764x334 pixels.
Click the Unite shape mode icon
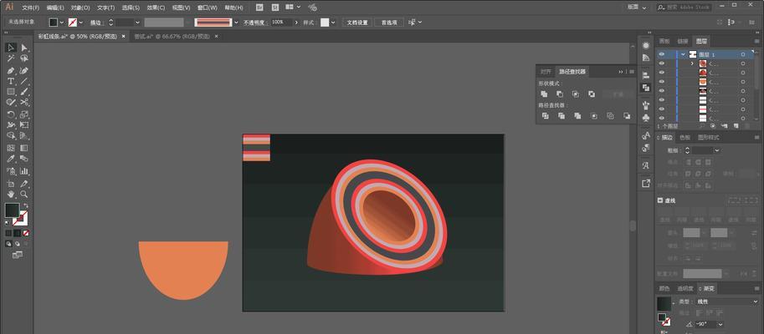point(544,94)
